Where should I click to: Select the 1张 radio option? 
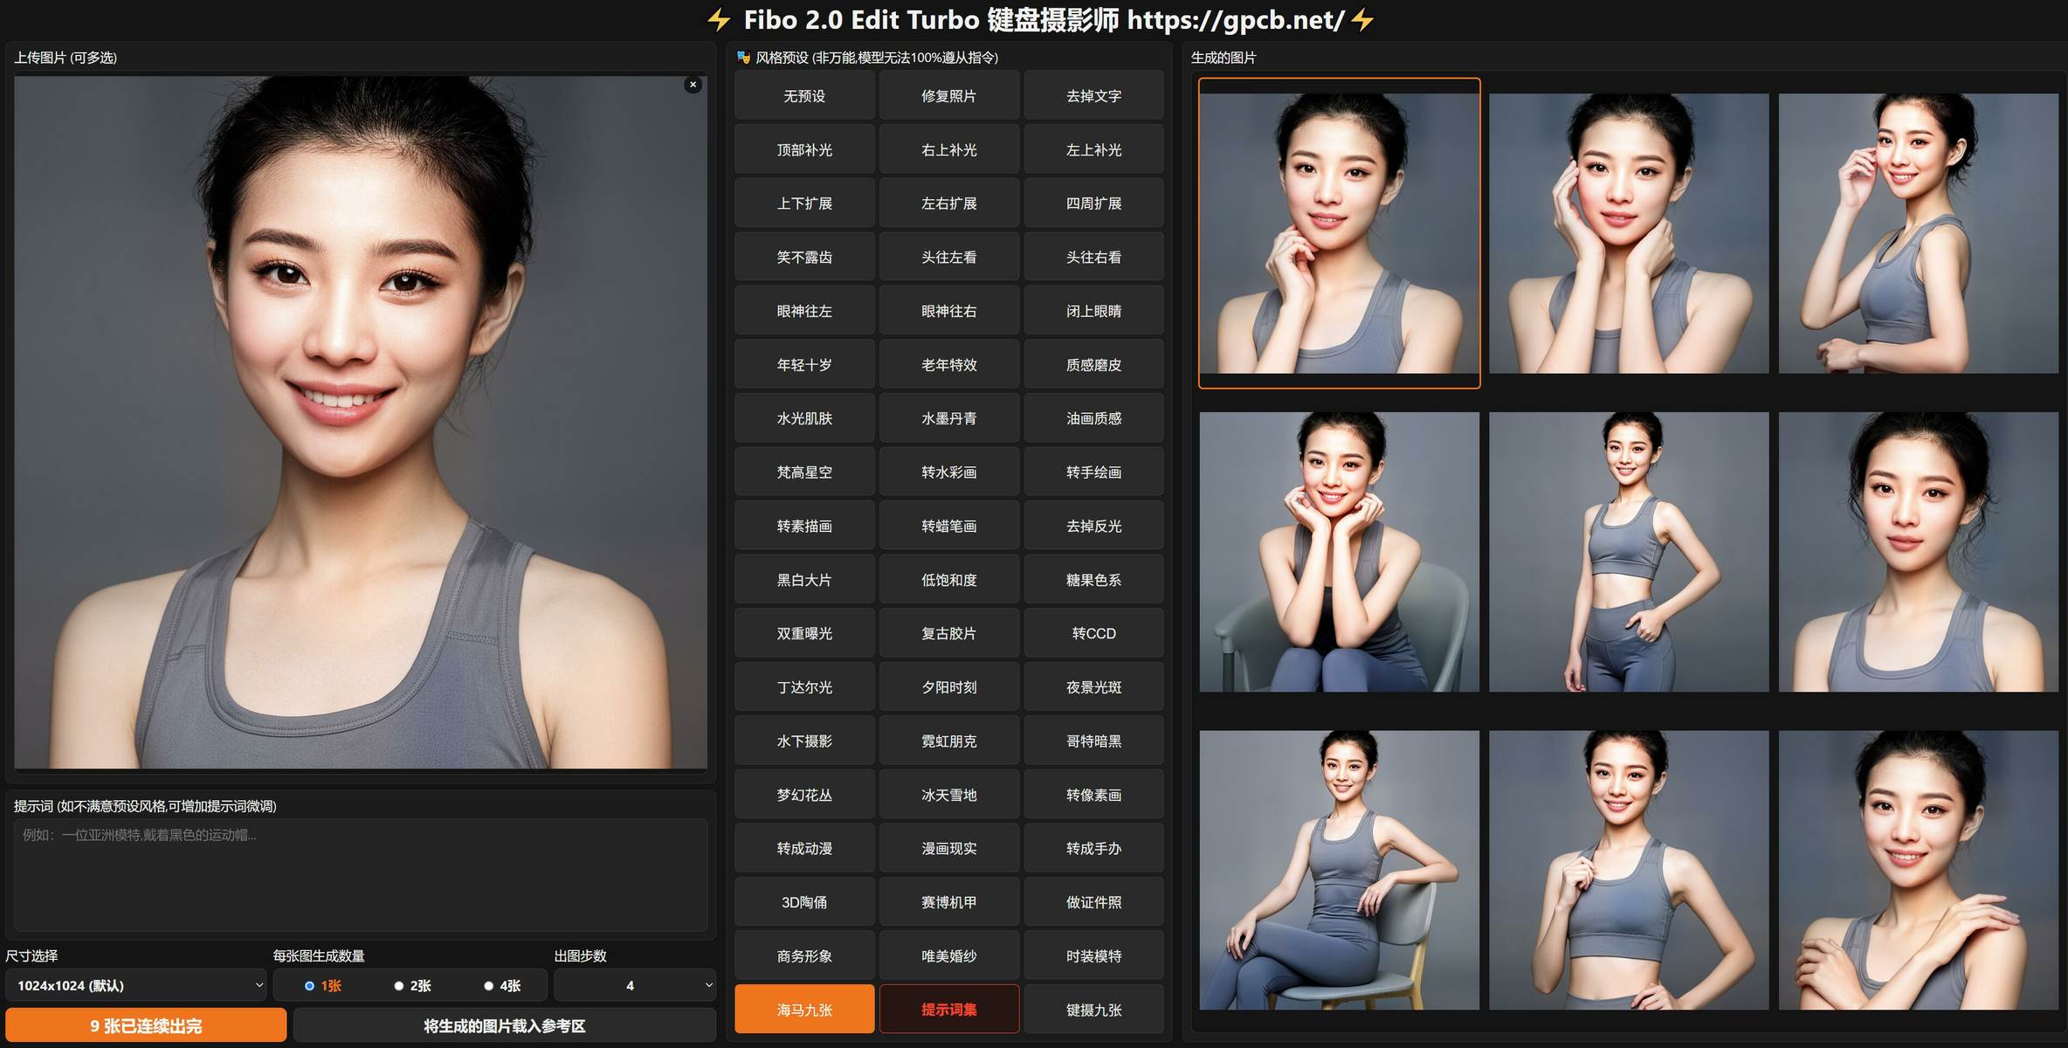coord(322,986)
